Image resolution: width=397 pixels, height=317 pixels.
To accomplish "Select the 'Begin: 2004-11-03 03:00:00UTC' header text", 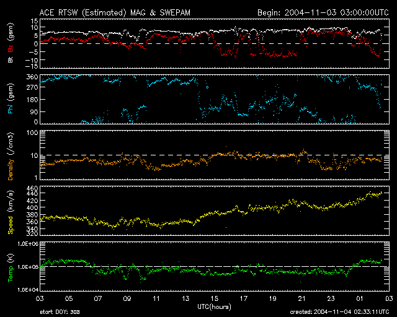I will (323, 12).
